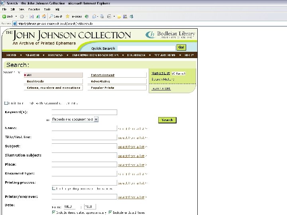Open INFORMATION RESOURCES in the navigation bar
287x215 pixels.
pos(95,55)
